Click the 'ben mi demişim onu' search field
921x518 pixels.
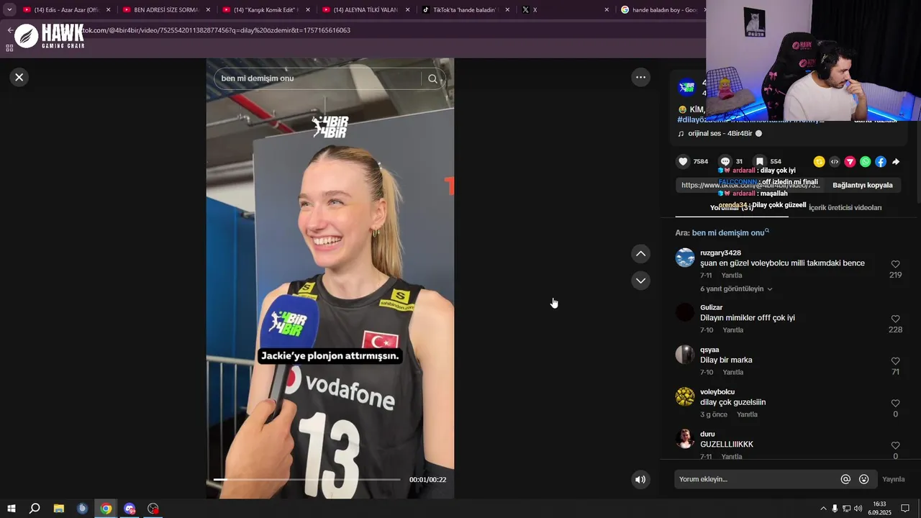click(317, 78)
